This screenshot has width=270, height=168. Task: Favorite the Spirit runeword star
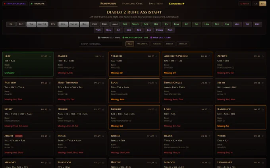pos(50,109)
